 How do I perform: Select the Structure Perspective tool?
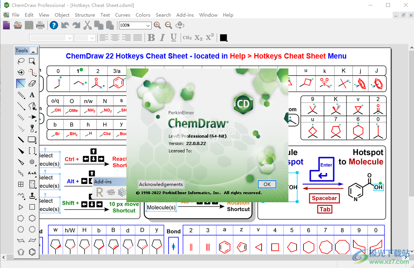click(21, 72)
